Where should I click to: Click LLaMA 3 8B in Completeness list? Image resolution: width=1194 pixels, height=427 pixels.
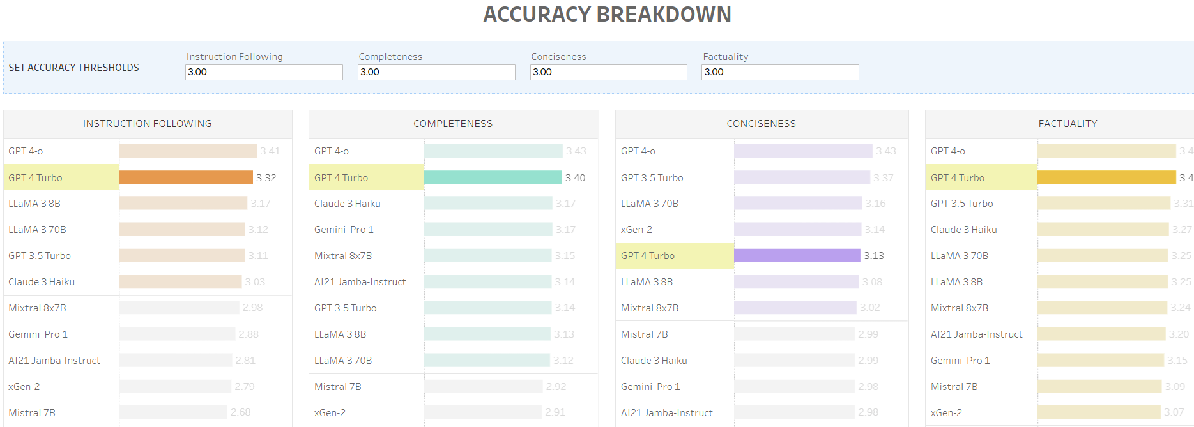click(x=341, y=334)
